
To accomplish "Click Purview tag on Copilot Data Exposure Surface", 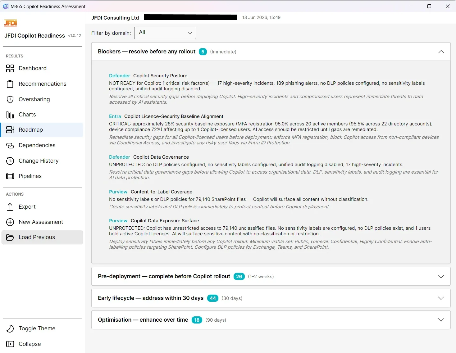I will click(118, 221).
